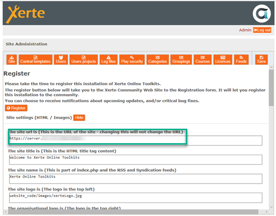Screen dimensions: 276x216
Task: Open the Play security tab
Action: click(132, 59)
